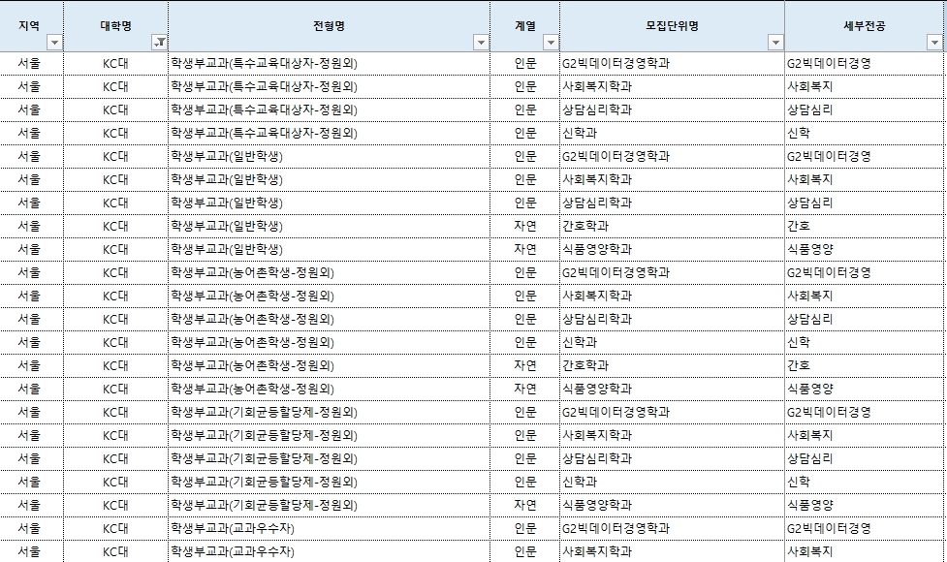Click 식품영양 detail major in the 기회균등할당제 row

(810, 505)
